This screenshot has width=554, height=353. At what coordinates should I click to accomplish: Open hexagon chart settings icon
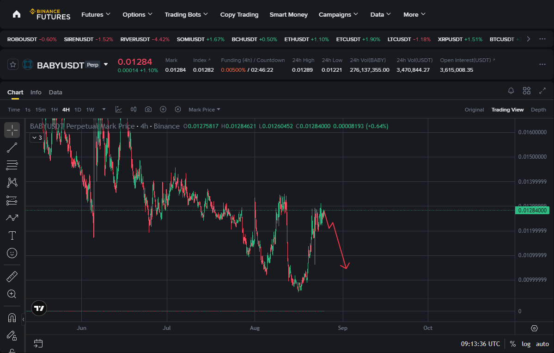(x=178, y=110)
